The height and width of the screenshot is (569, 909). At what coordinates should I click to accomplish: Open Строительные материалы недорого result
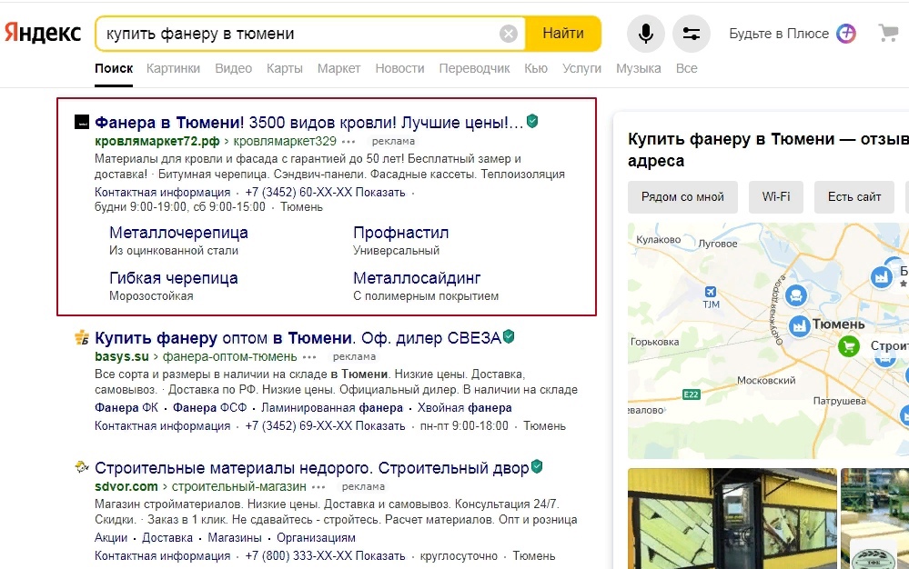coord(312,468)
